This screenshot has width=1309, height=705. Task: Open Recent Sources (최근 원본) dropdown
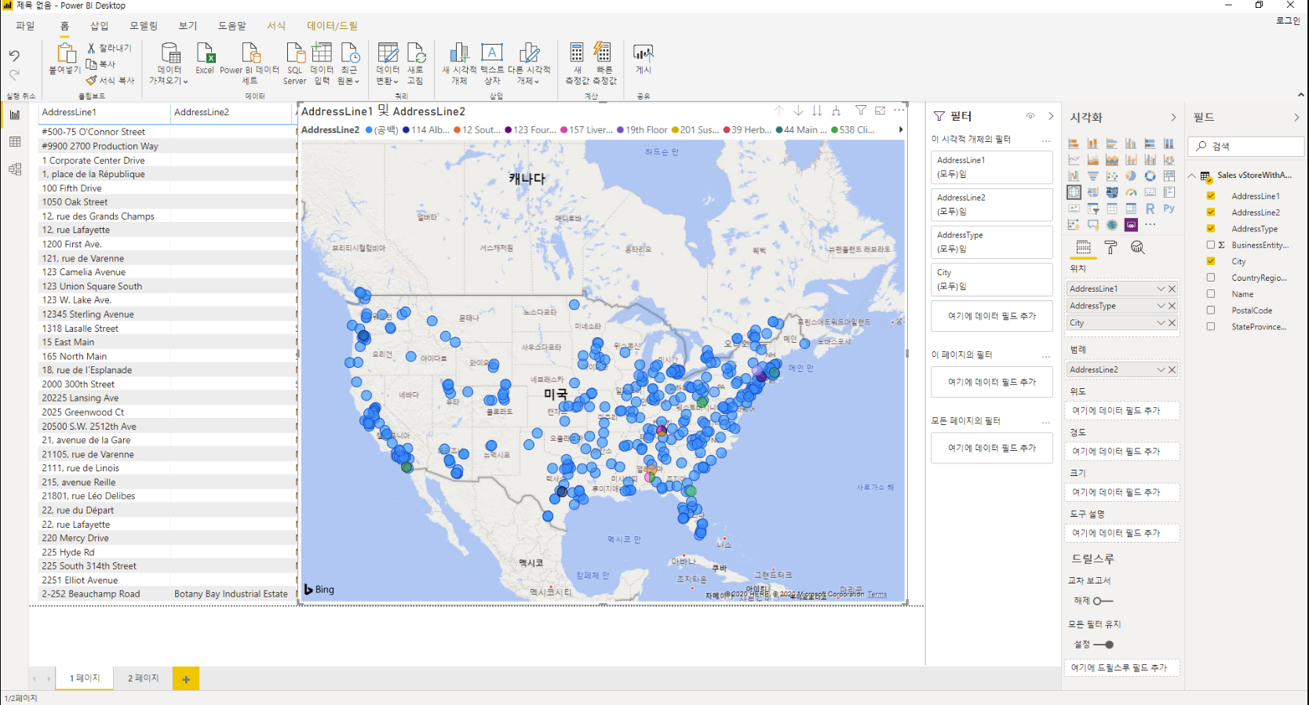(348, 64)
